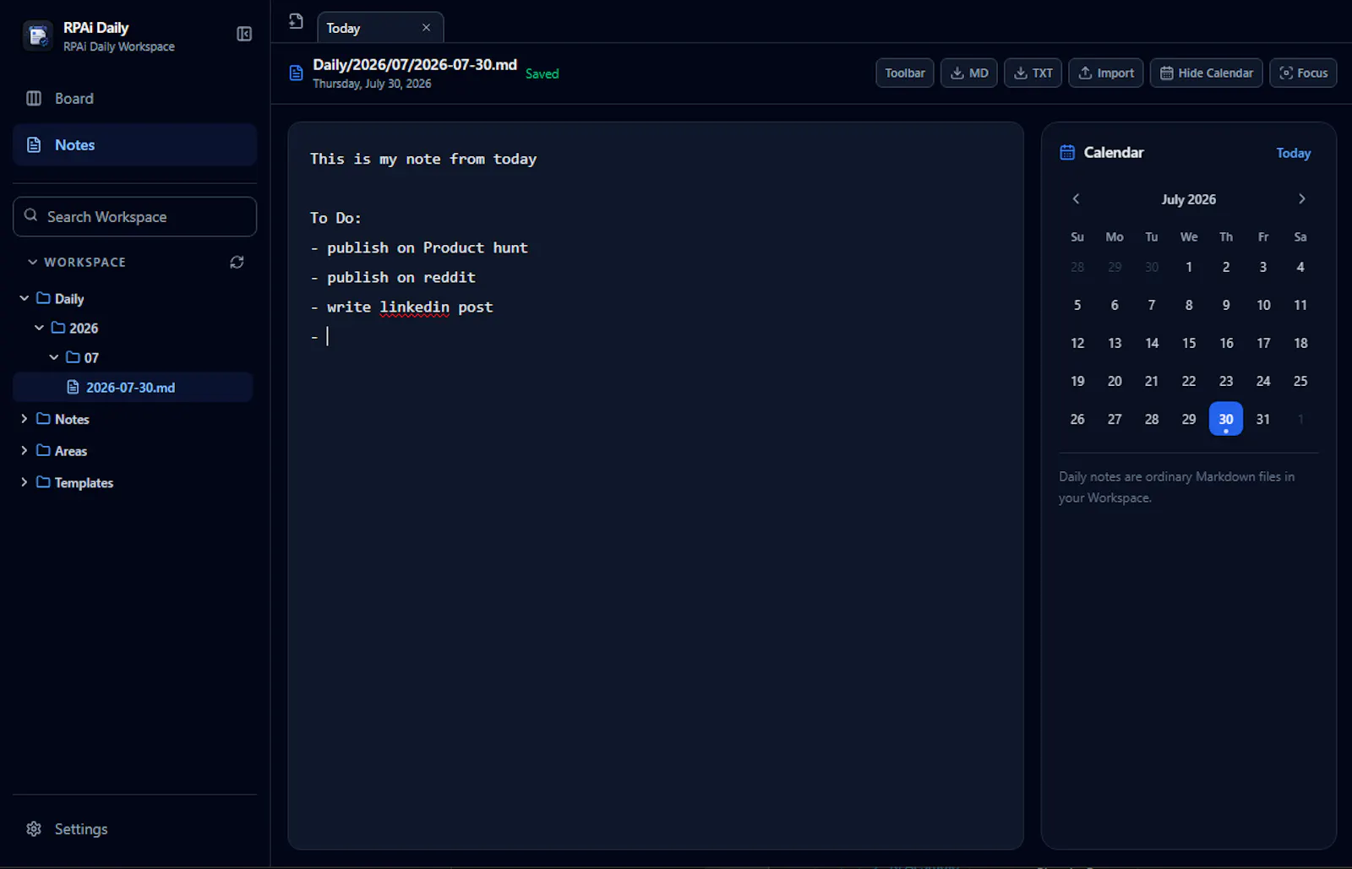Go to next month in calendar
Image resolution: width=1352 pixels, height=869 pixels.
(x=1301, y=199)
